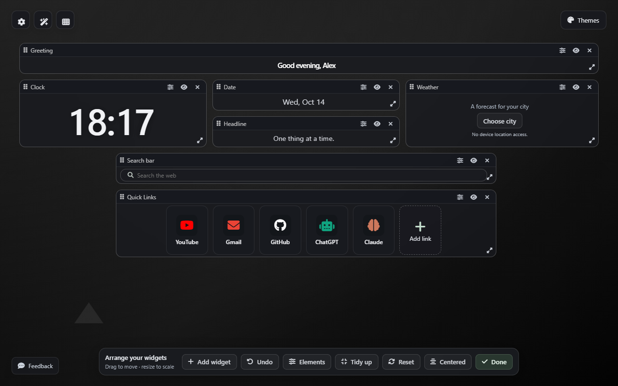Toggle Clock widget visibility eye

[184, 87]
